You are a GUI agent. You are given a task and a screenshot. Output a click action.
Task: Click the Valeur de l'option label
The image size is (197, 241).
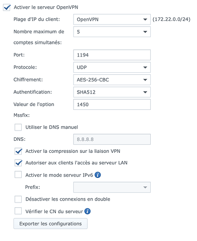pyautogui.click(x=34, y=105)
